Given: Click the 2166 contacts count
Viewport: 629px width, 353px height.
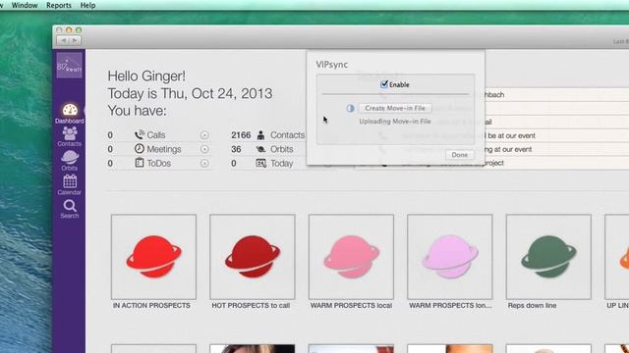Looking at the screenshot, I should tap(241, 135).
